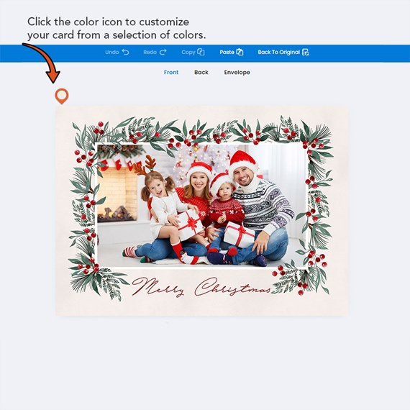
Task: Click the Paste clipboard icon
Action: (x=240, y=52)
